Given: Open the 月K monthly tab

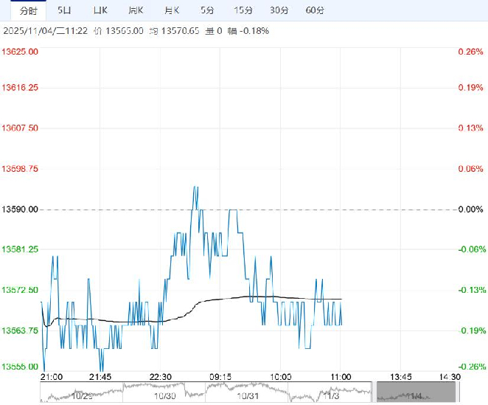Looking at the screenshot, I should point(172,10).
